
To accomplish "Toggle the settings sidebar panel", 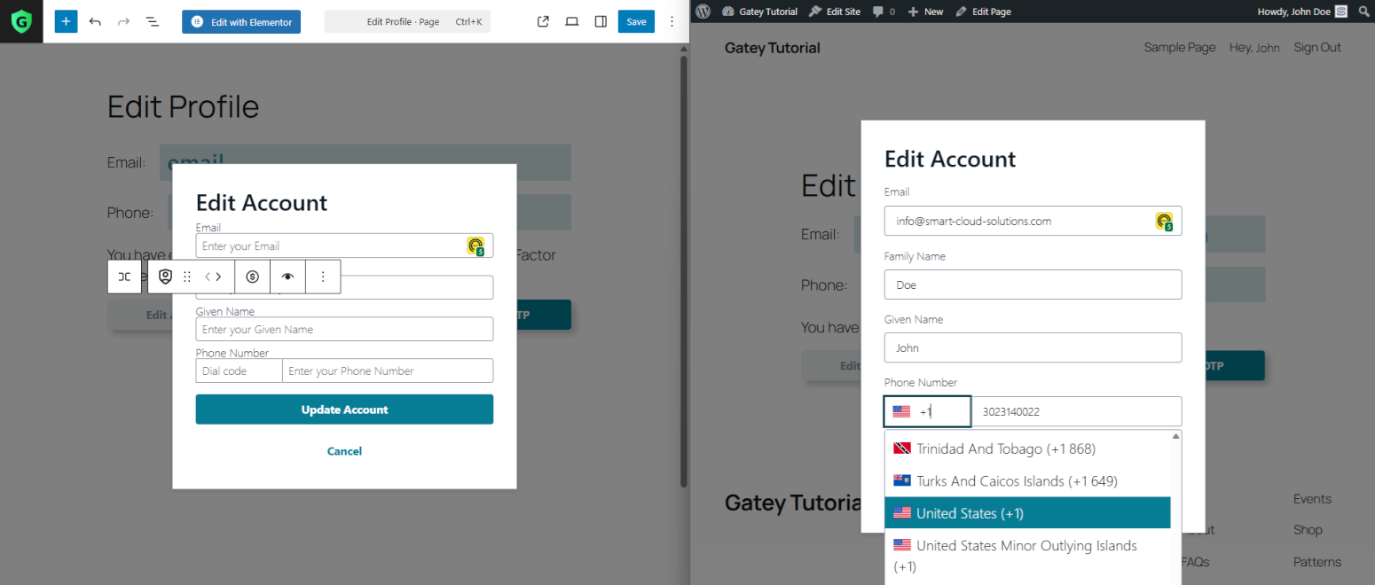I will [601, 21].
